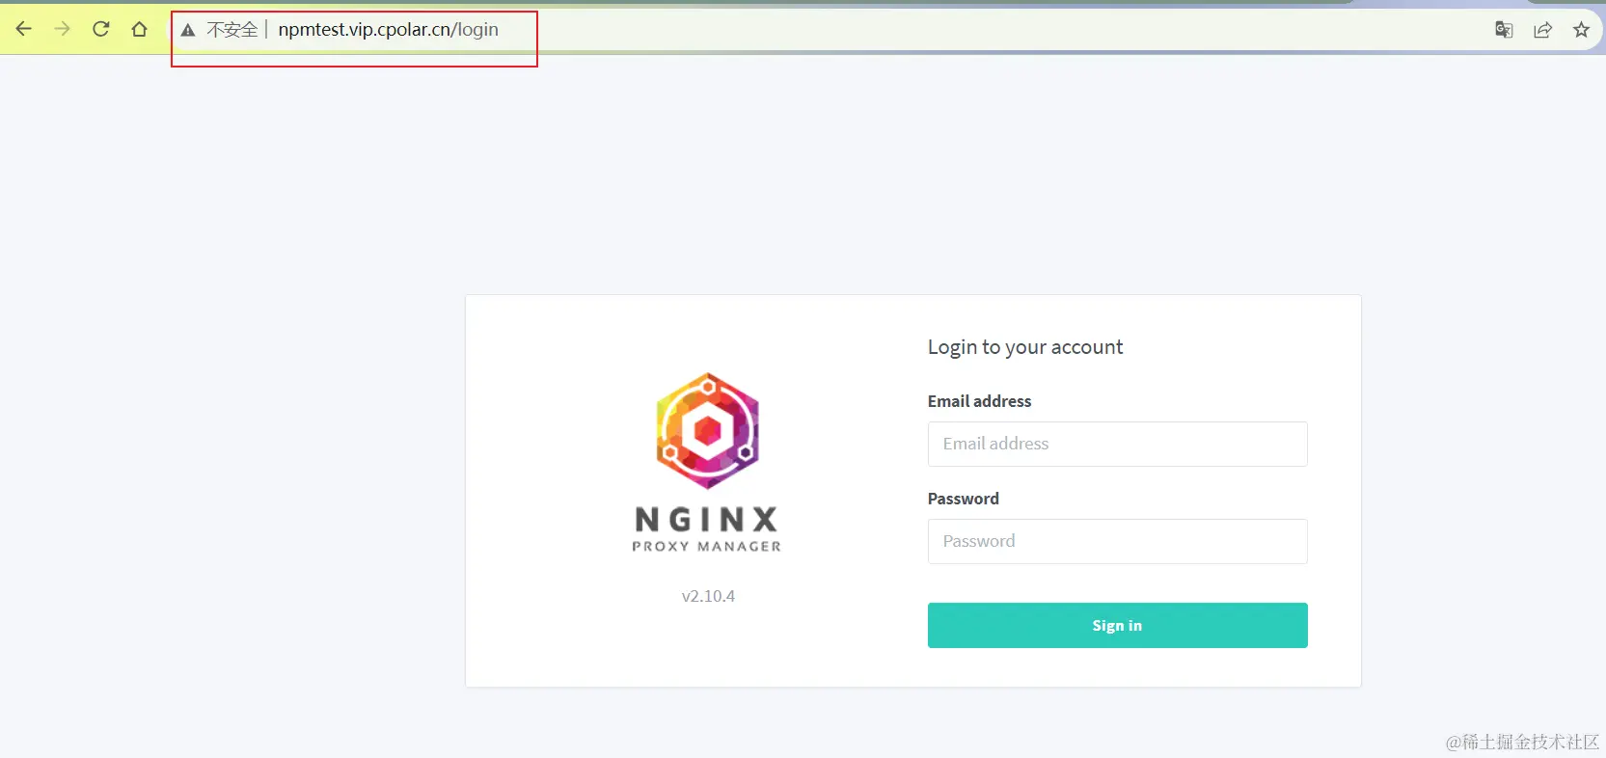Click the "Email address" field label
This screenshot has height=758, width=1606.
[979, 401]
